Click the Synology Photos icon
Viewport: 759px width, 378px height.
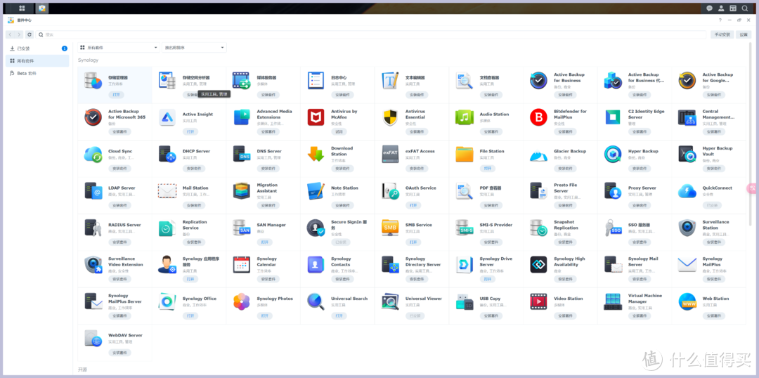pyautogui.click(x=242, y=301)
